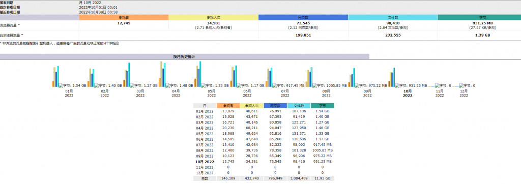521x184 pixels.
Task: Click the total visits value 433,740
Action: tap(251, 179)
